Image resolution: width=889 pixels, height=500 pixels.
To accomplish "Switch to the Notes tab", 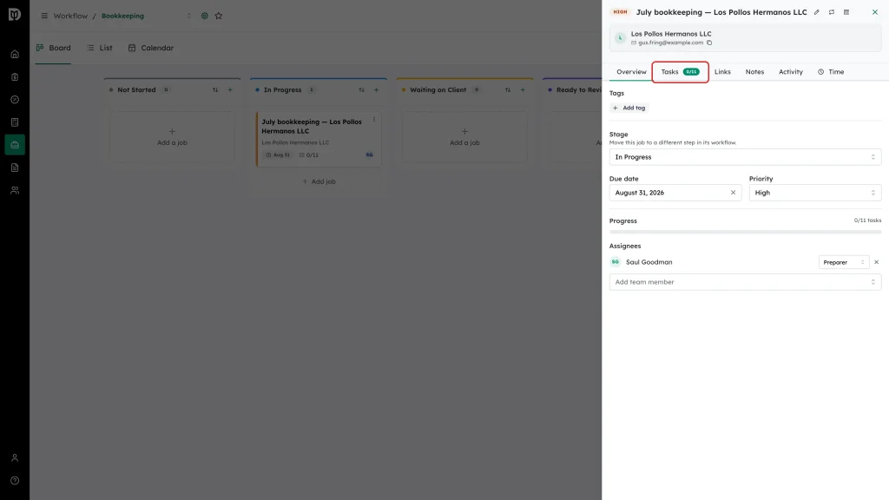I will tap(754, 72).
